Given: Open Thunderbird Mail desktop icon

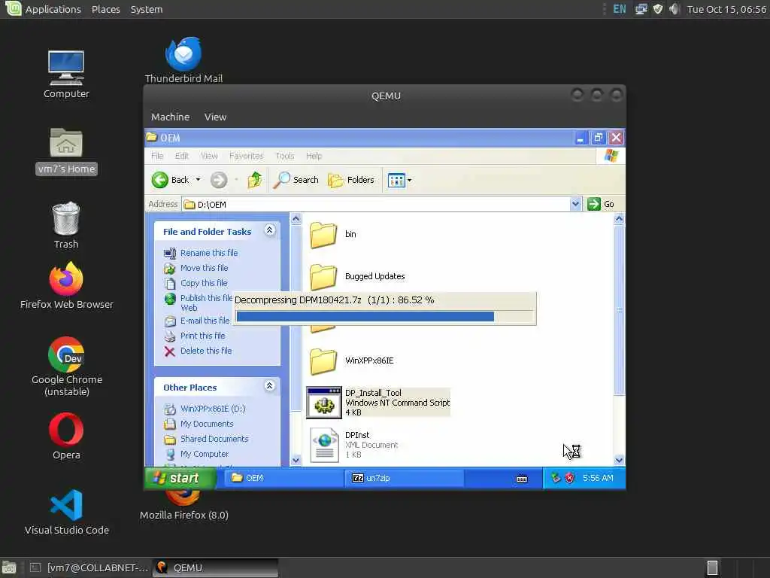Looking at the screenshot, I should 183,60.
